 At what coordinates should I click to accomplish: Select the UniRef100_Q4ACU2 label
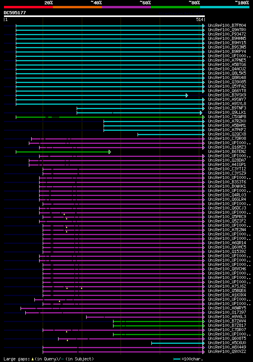227,69
